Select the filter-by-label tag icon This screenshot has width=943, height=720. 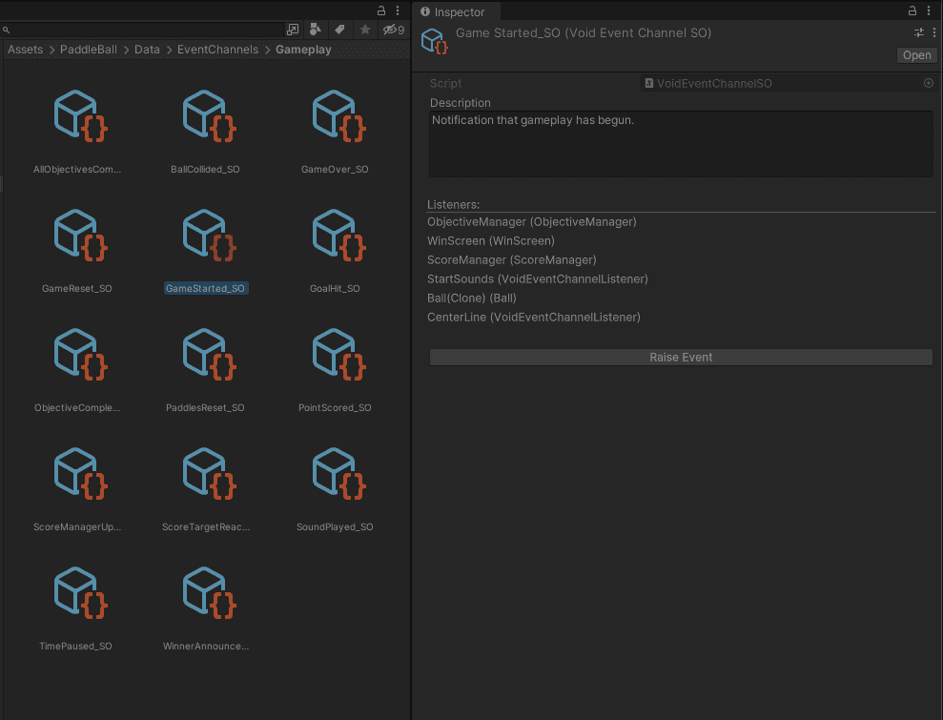(x=339, y=30)
